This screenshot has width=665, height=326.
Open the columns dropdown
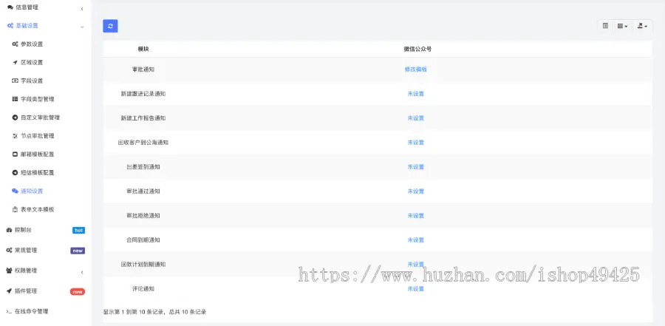point(622,26)
